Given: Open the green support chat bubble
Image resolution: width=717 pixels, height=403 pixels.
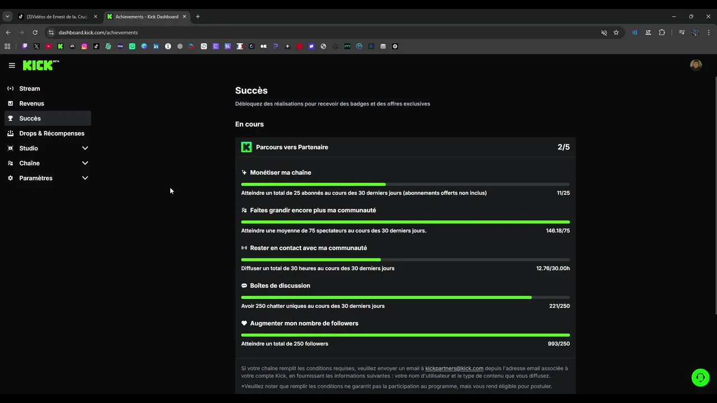Looking at the screenshot, I should (x=700, y=378).
